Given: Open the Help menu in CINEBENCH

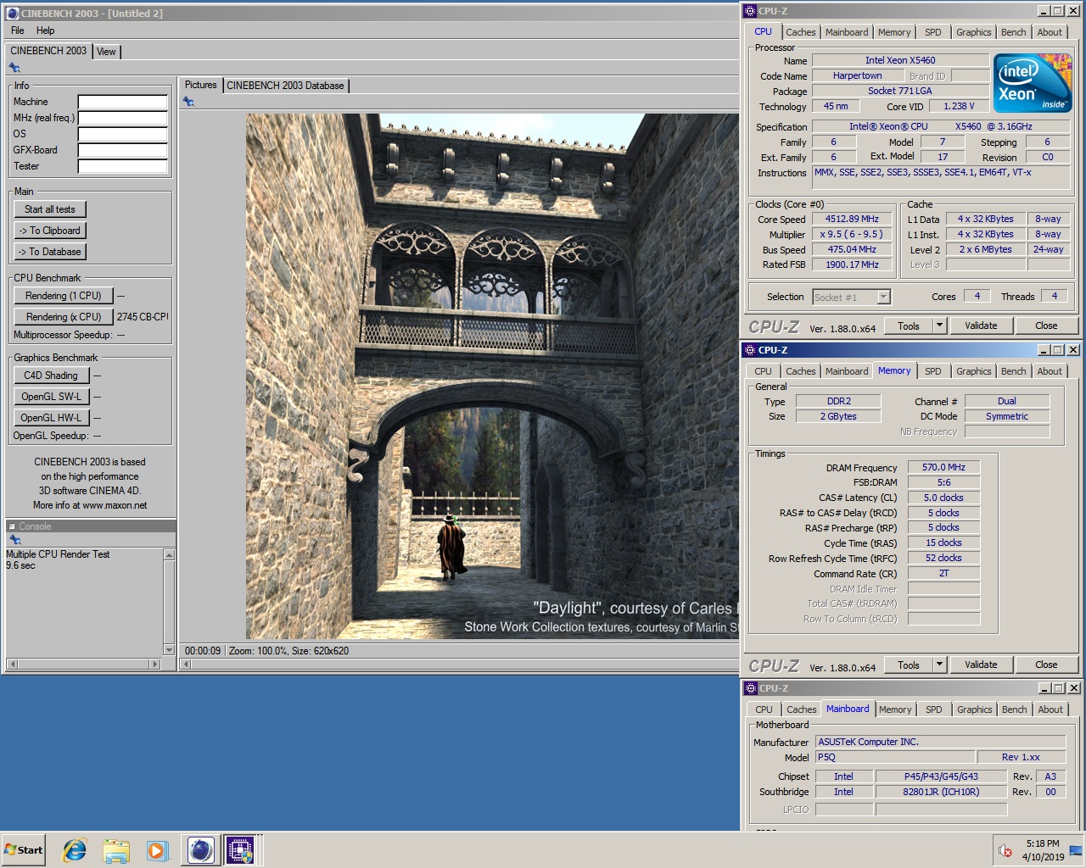Looking at the screenshot, I should 46,31.
